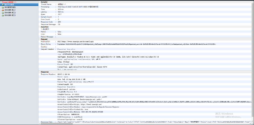Click the Assertion section header
The height and width of the screenshot is (125, 254).
point(45,27)
